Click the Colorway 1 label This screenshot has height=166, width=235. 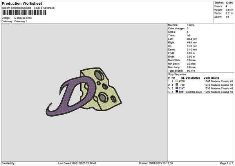(20, 22)
